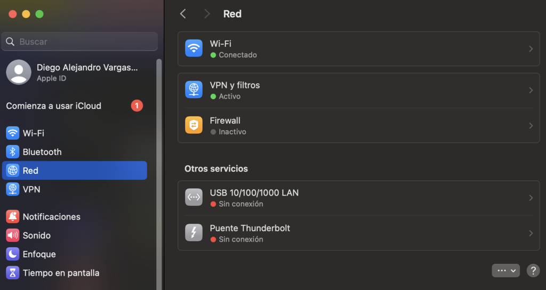This screenshot has height=290, width=546.
Task: Expand the Firewall row chevron
Action: pos(531,126)
